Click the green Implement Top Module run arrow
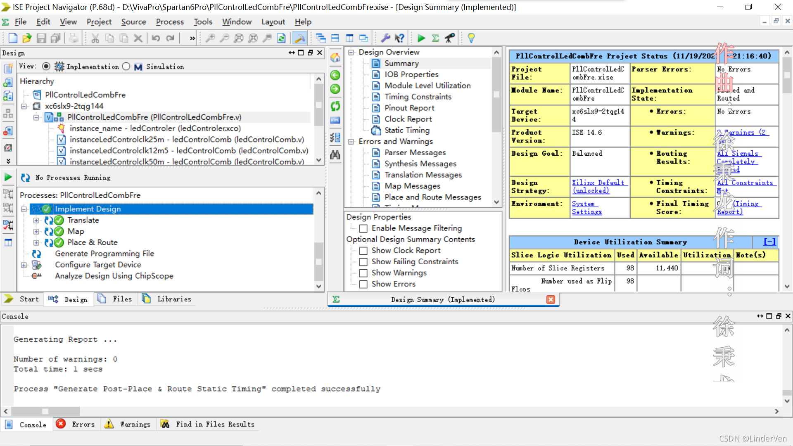This screenshot has height=446, width=793. coord(421,38)
